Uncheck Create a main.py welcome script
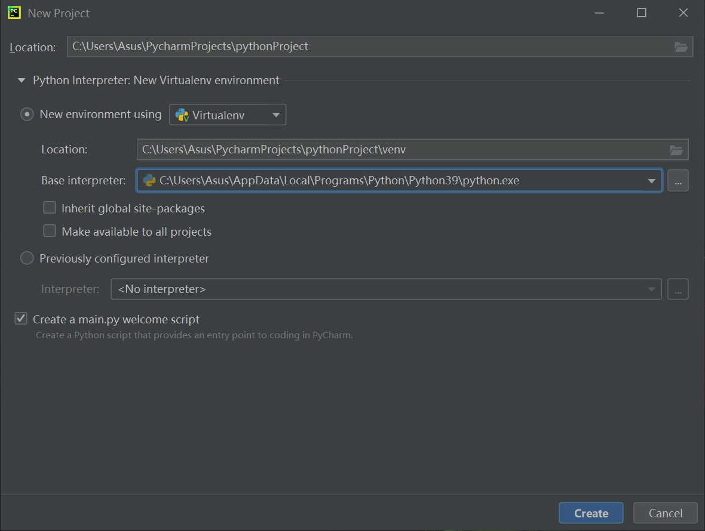This screenshot has width=705, height=531. pyautogui.click(x=22, y=319)
